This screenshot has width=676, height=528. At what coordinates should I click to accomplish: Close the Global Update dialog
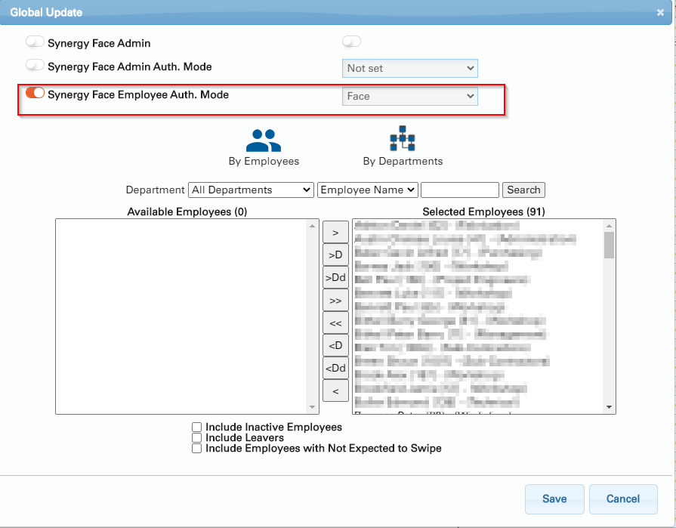pos(660,13)
